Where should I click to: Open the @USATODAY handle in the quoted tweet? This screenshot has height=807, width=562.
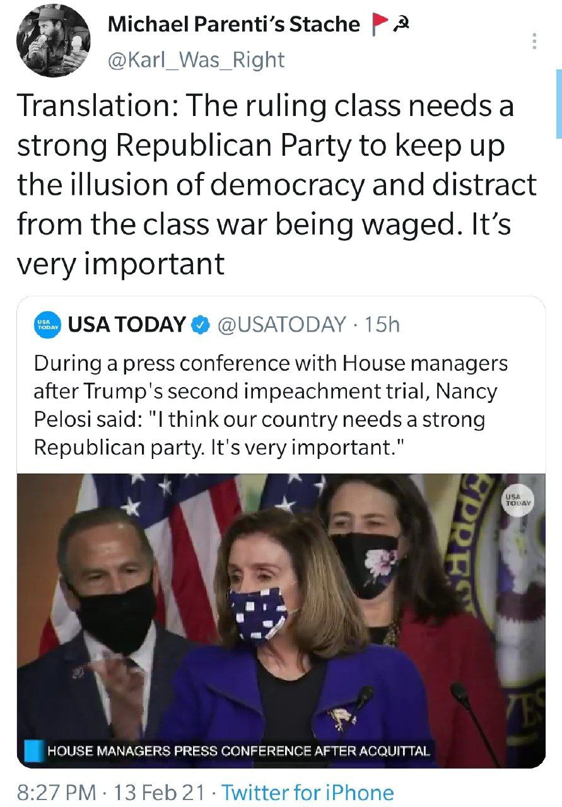pyautogui.click(x=281, y=325)
